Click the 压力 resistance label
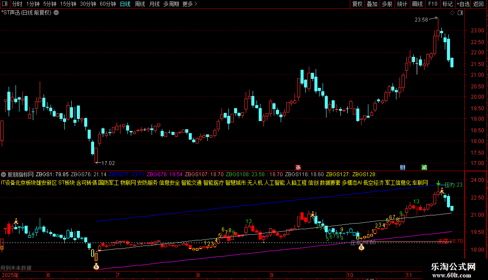This screenshot has width=488, height=280. tap(453, 185)
